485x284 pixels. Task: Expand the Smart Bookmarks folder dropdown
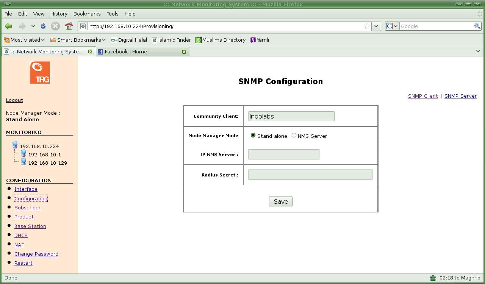[x=78, y=40]
